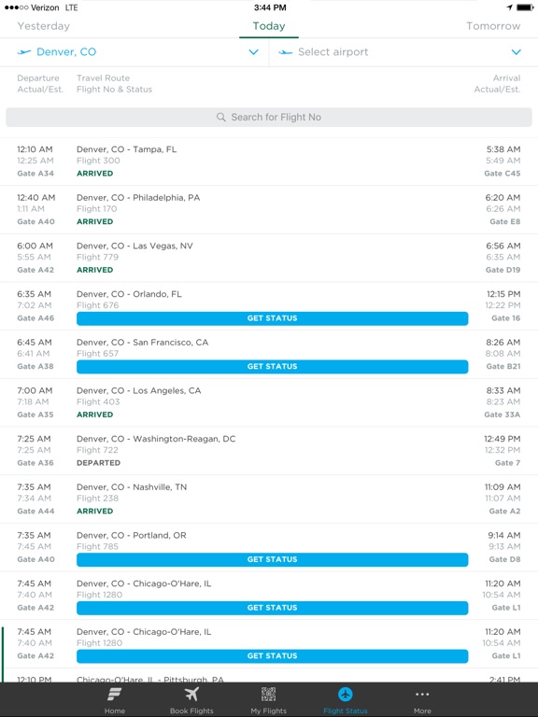This screenshot has width=538, height=717.
Task: Open My Flights QR code icon
Action: 269,695
